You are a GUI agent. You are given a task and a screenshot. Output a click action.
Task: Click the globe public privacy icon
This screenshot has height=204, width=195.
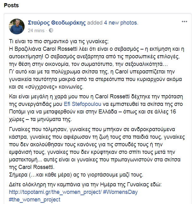point(51,31)
